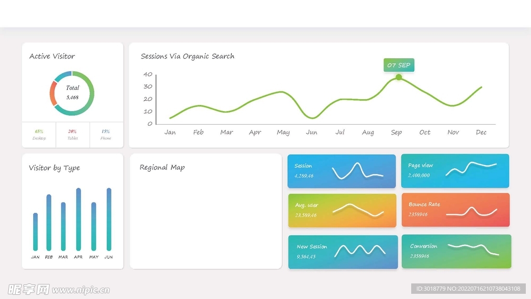Open the Page view stats card
The height and width of the screenshot is (299, 531).
click(455, 171)
